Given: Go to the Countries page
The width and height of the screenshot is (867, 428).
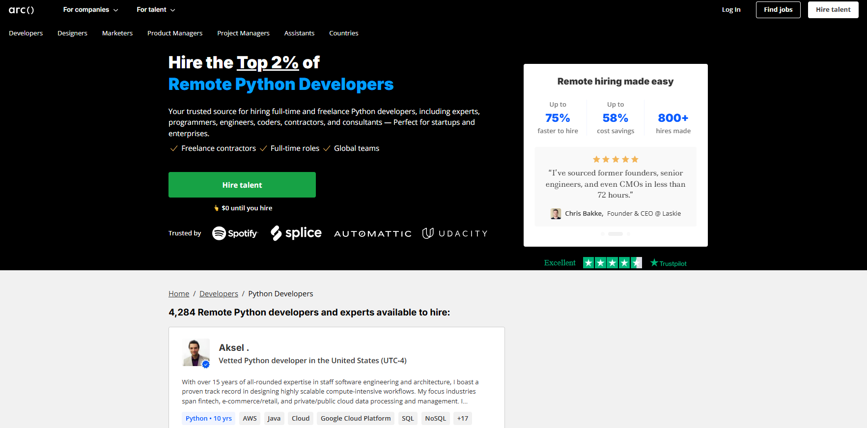Looking at the screenshot, I should click(x=343, y=33).
